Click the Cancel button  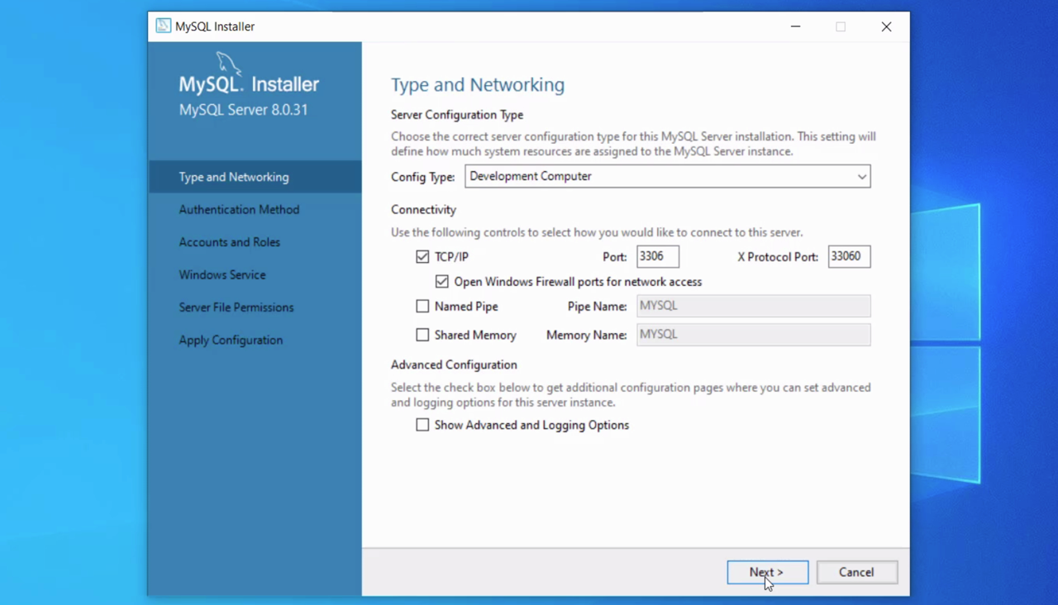tap(856, 572)
